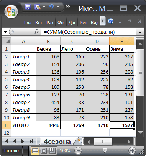146x156 pixels.
Task: Select column D header
Action: [x=97, y=41]
